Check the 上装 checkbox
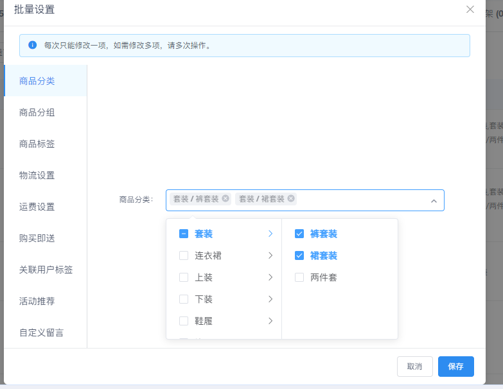This screenshot has height=389, width=503. click(184, 277)
